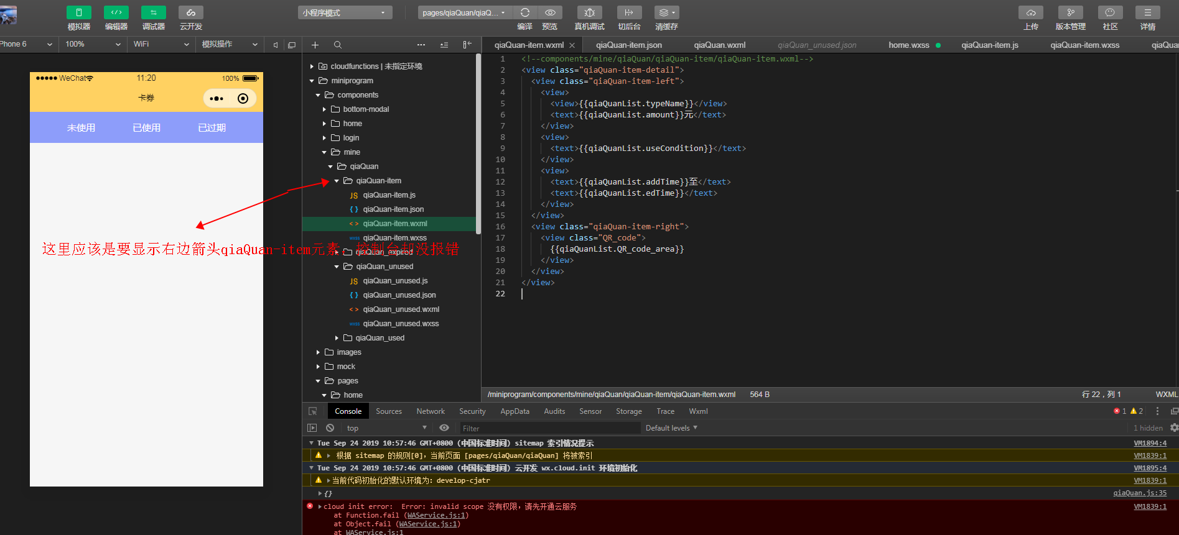This screenshot has width=1179, height=535.
Task: Expand the qiaQuan_used folder
Action: (380, 338)
